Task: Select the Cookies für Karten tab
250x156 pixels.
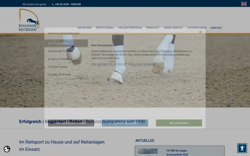Action: click(x=66, y=74)
